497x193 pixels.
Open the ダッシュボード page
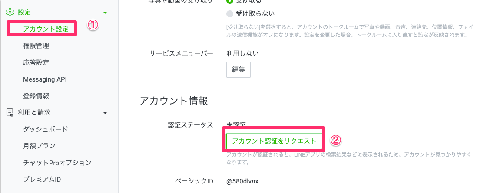click(45, 129)
